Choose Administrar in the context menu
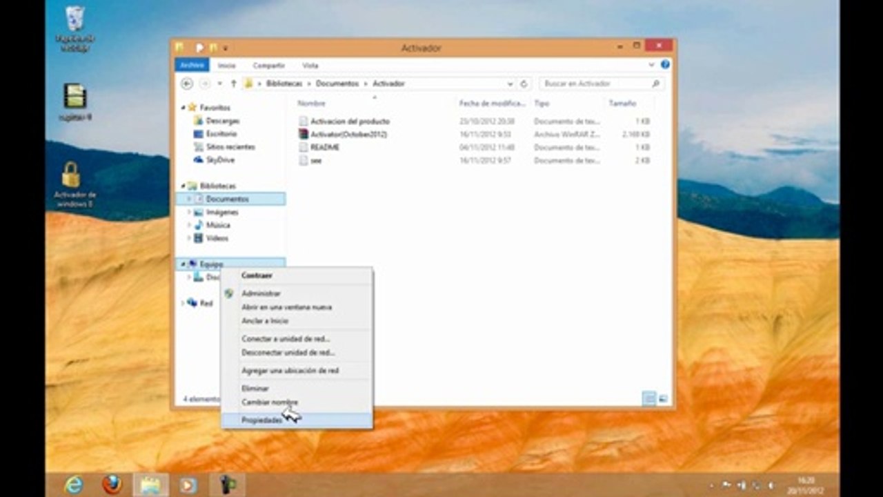This screenshot has height=497, width=883. 297,293
